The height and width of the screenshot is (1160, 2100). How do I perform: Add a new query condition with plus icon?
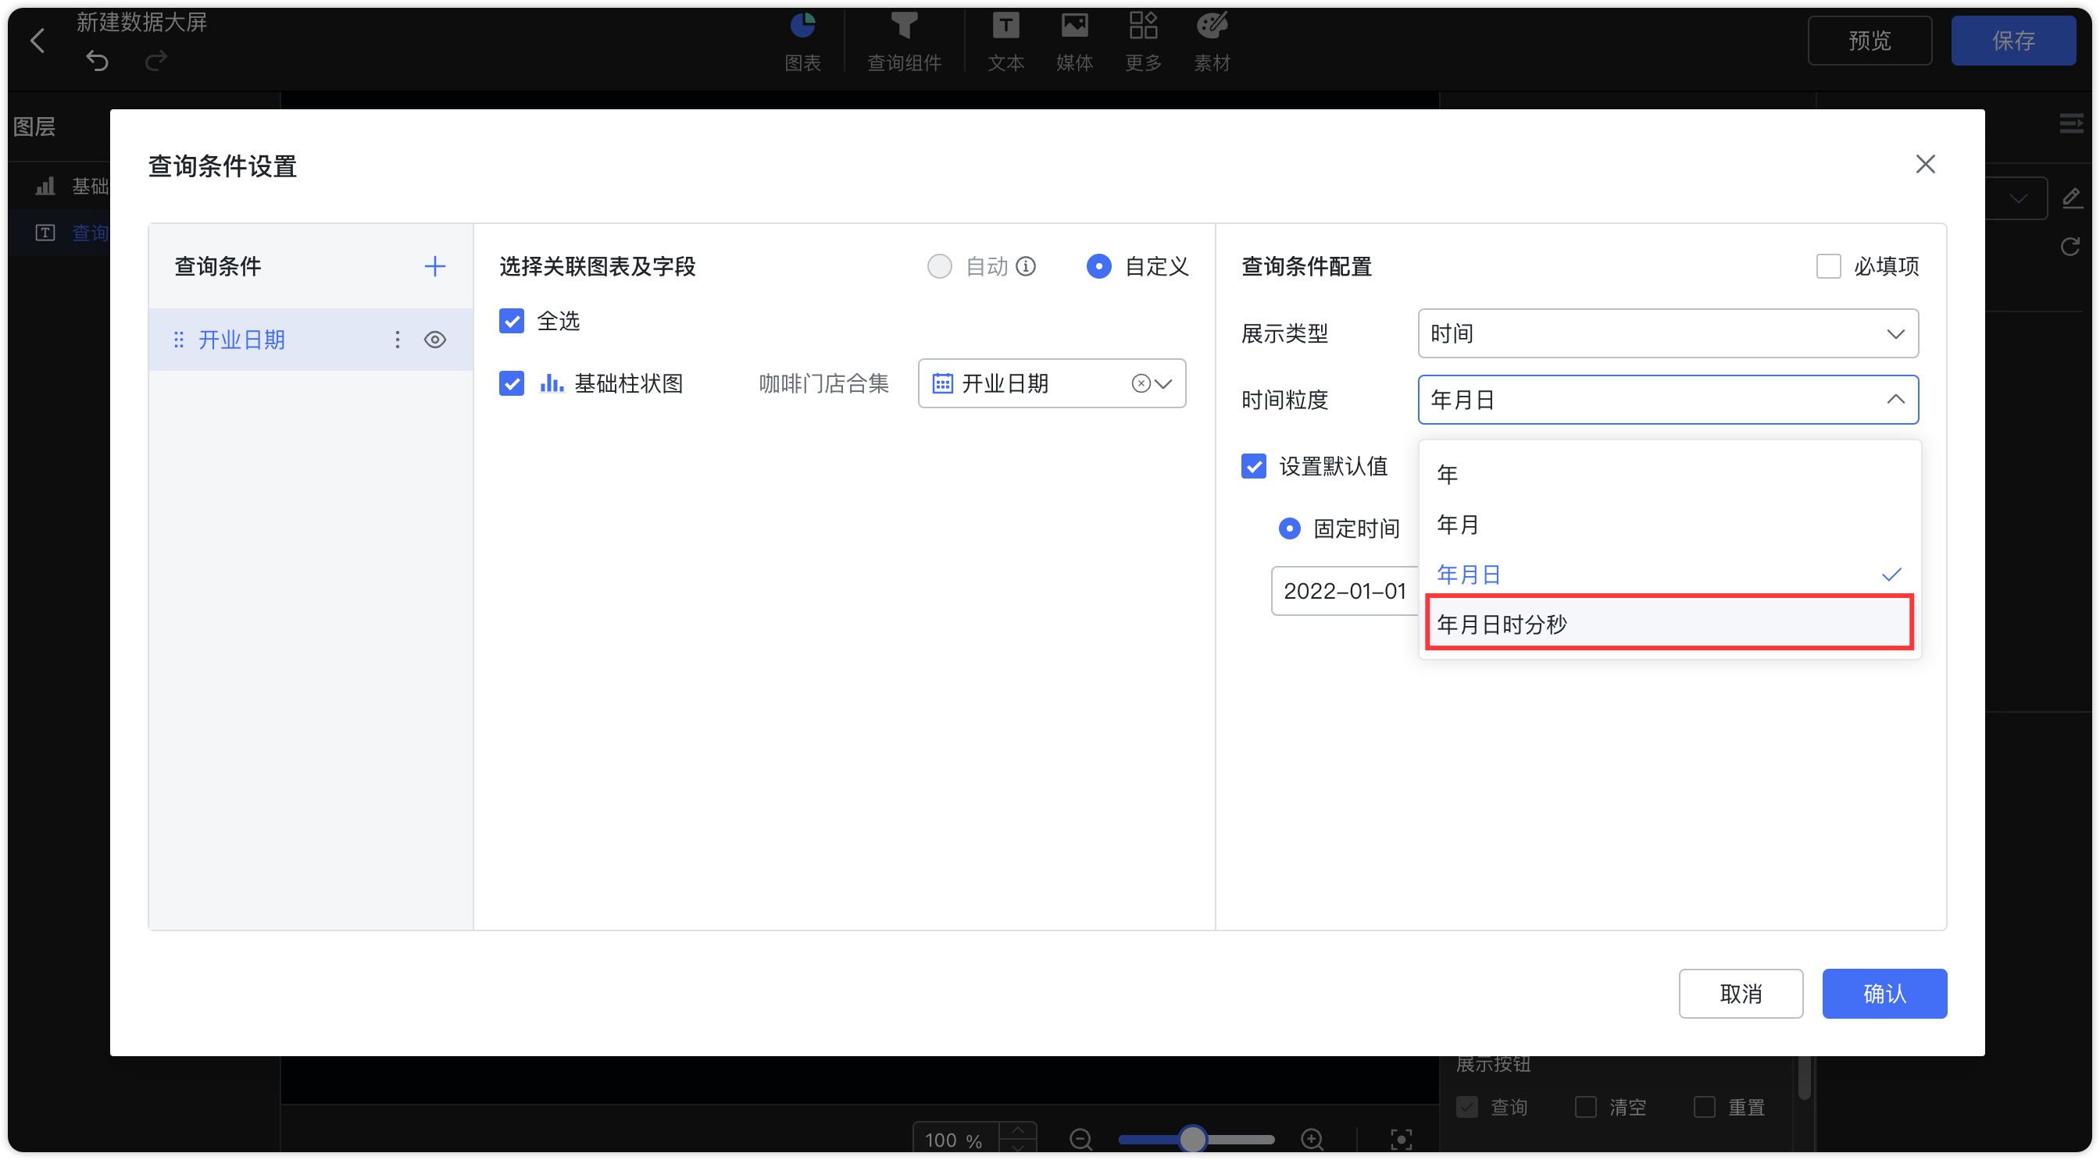[x=434, y=266]
